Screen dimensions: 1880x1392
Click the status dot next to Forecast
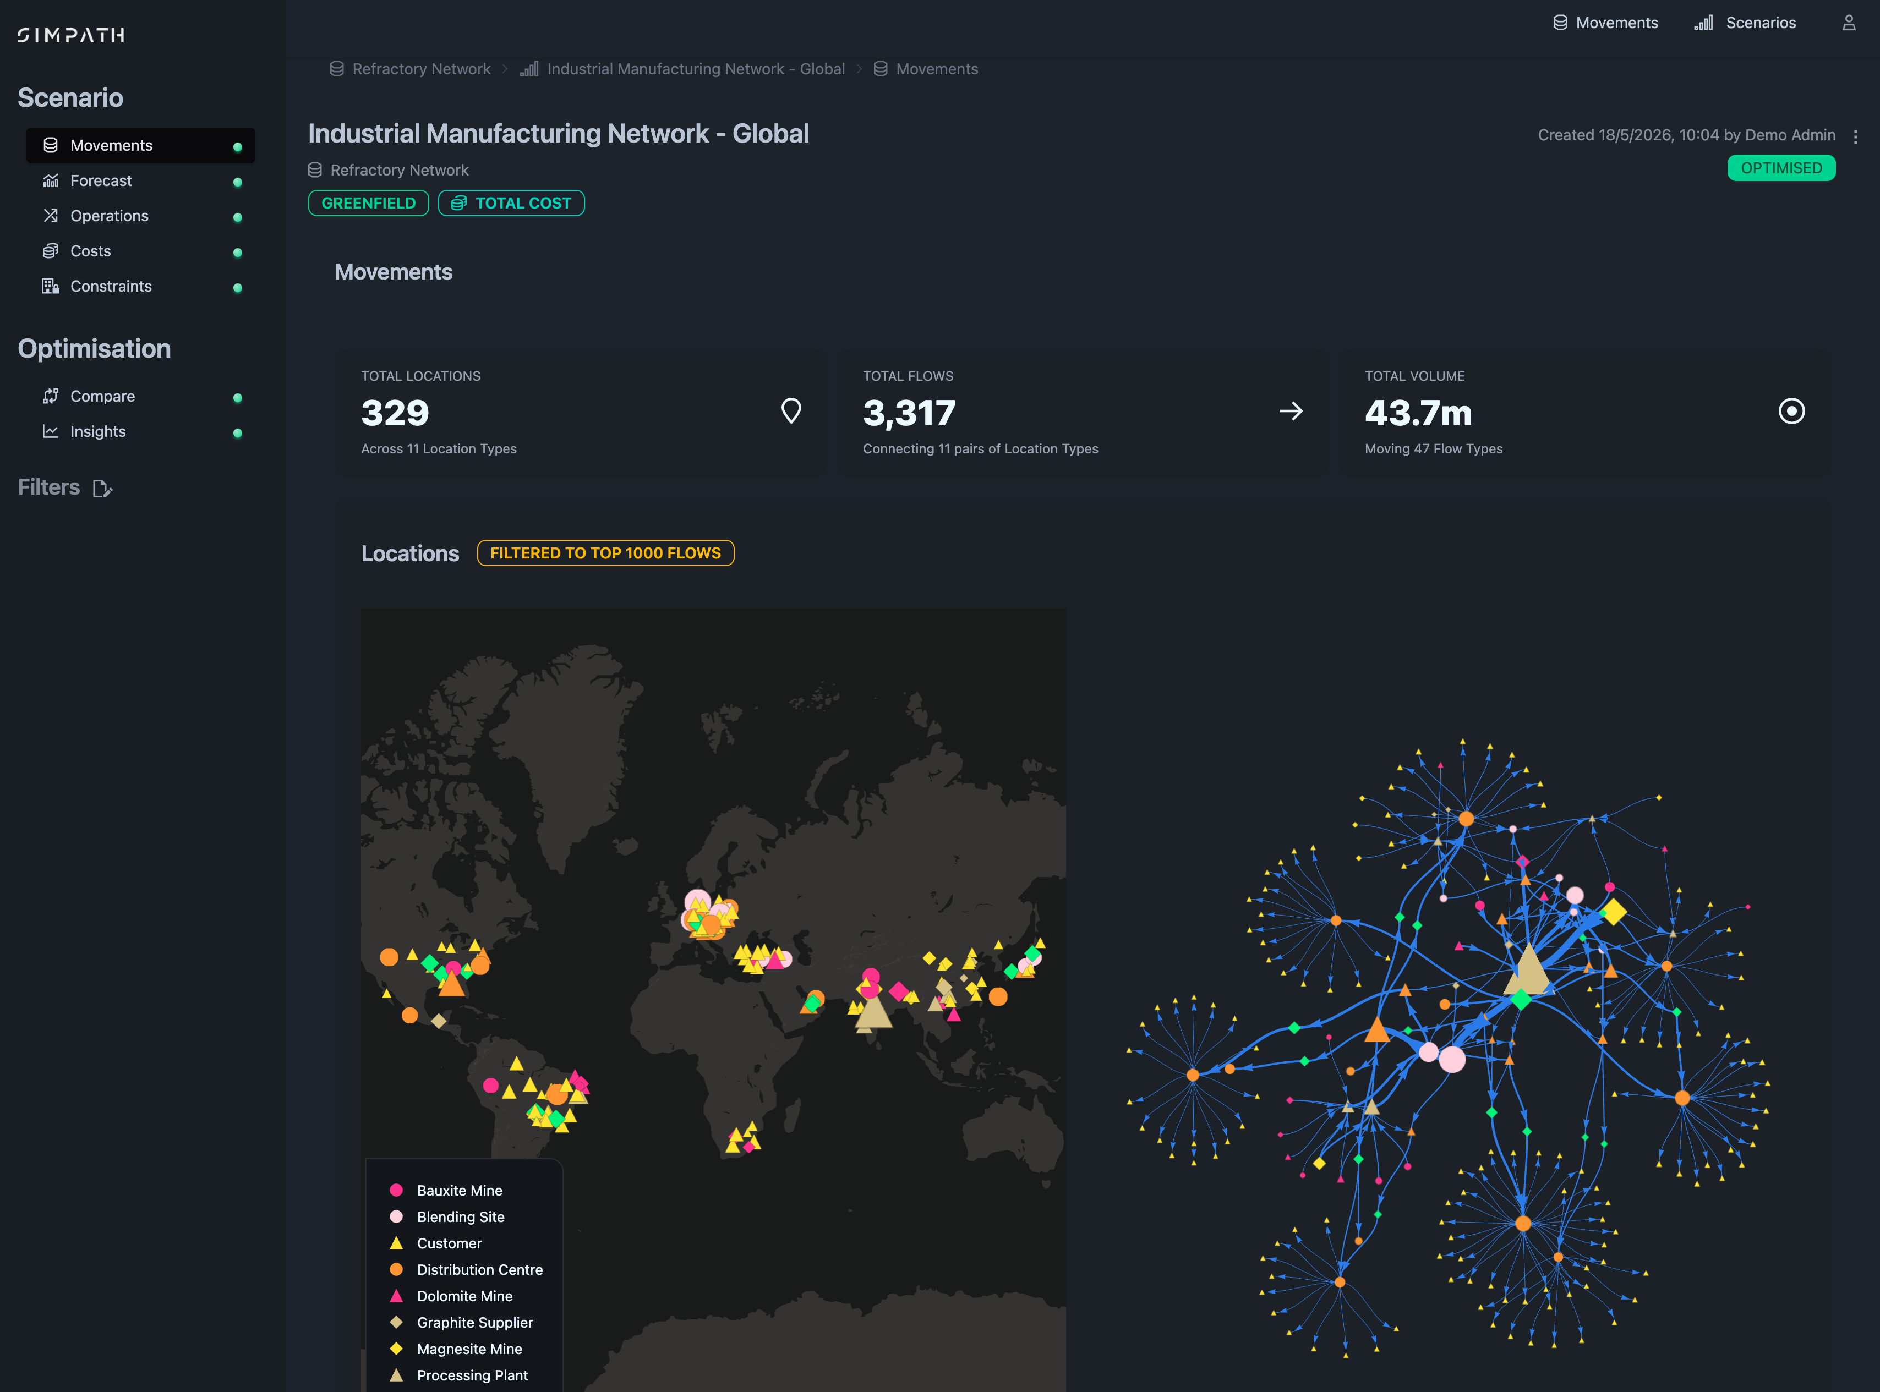point(238,182)
